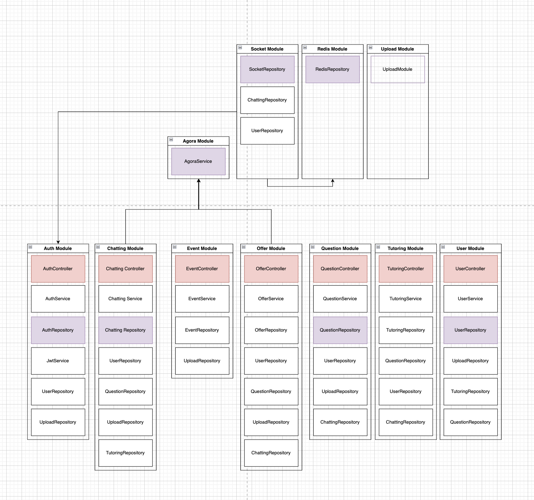The height and width of the screenshot is (500, 534).
Task: Select the EventRepository box
Action: click(202, 330)
